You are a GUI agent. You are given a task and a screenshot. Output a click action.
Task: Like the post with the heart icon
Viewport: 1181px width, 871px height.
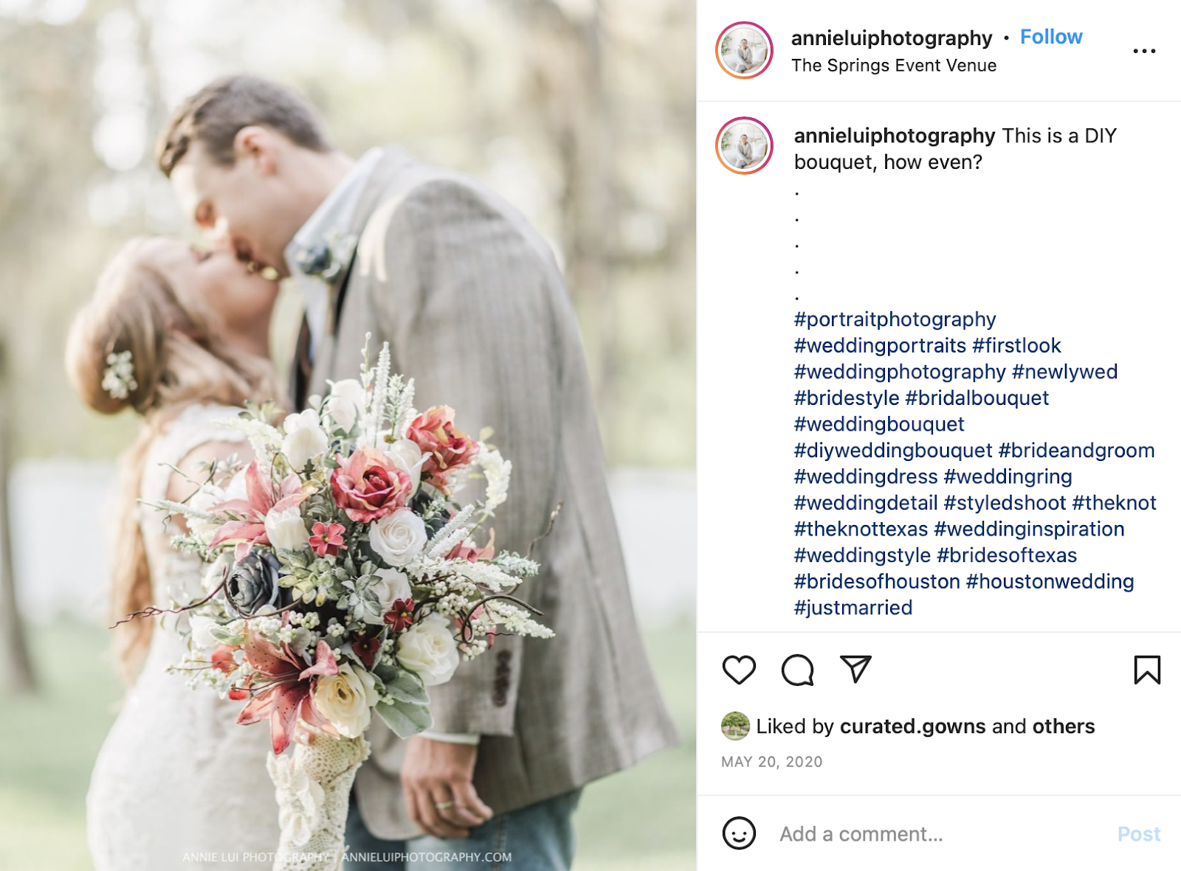(739, 670)
